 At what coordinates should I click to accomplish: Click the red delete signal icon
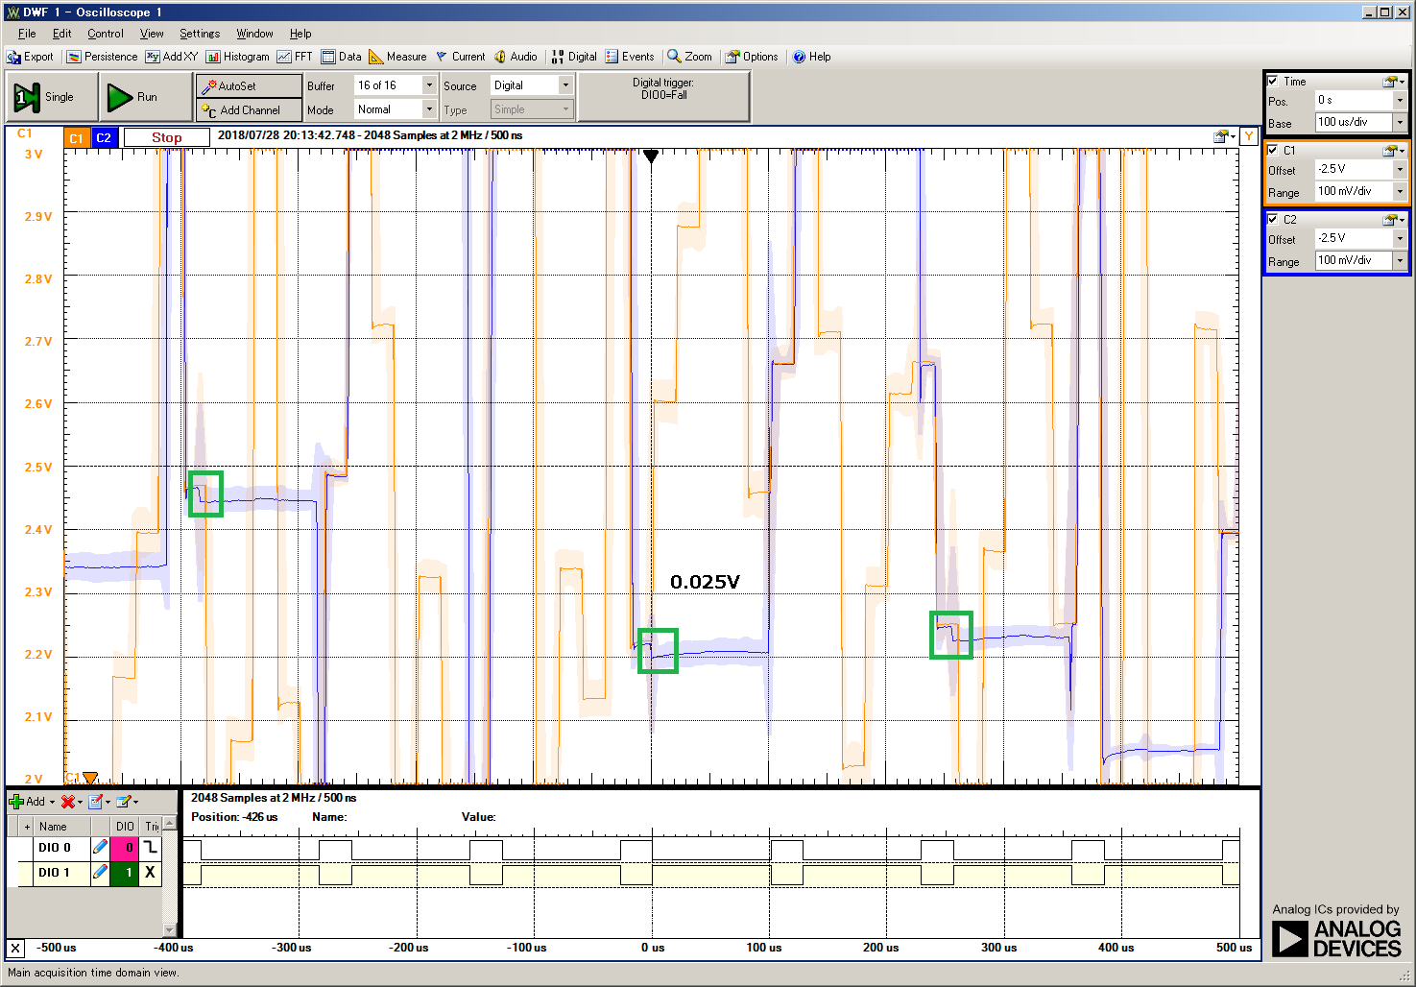pyautogui.click(x=68, y=802)
